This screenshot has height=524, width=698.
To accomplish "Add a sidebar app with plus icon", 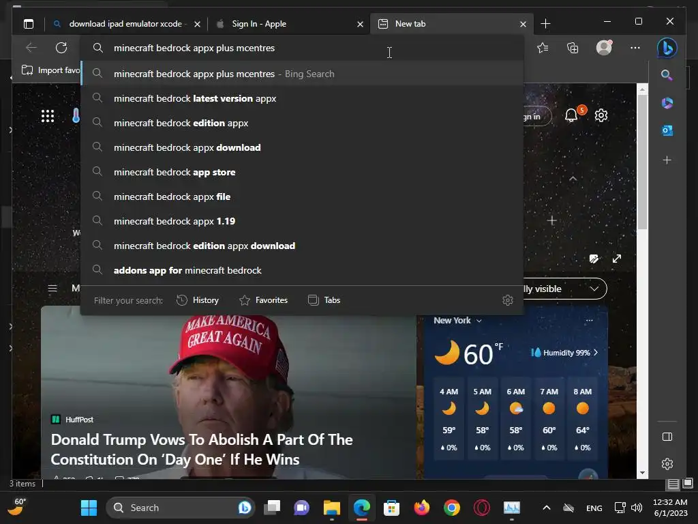I will click(667, 160).
